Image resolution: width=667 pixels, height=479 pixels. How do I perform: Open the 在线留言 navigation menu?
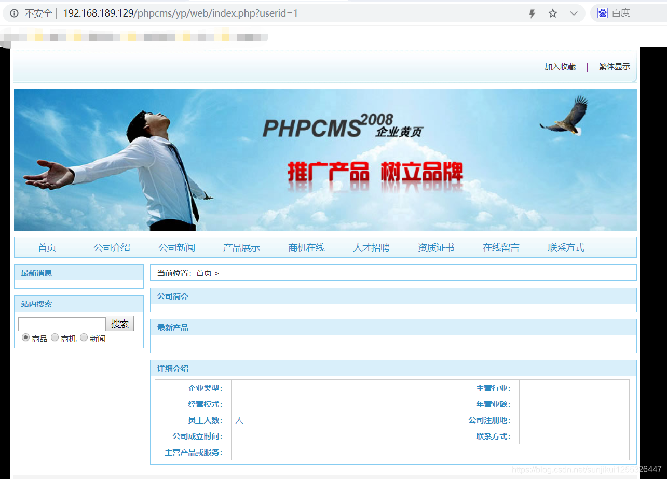501,247
